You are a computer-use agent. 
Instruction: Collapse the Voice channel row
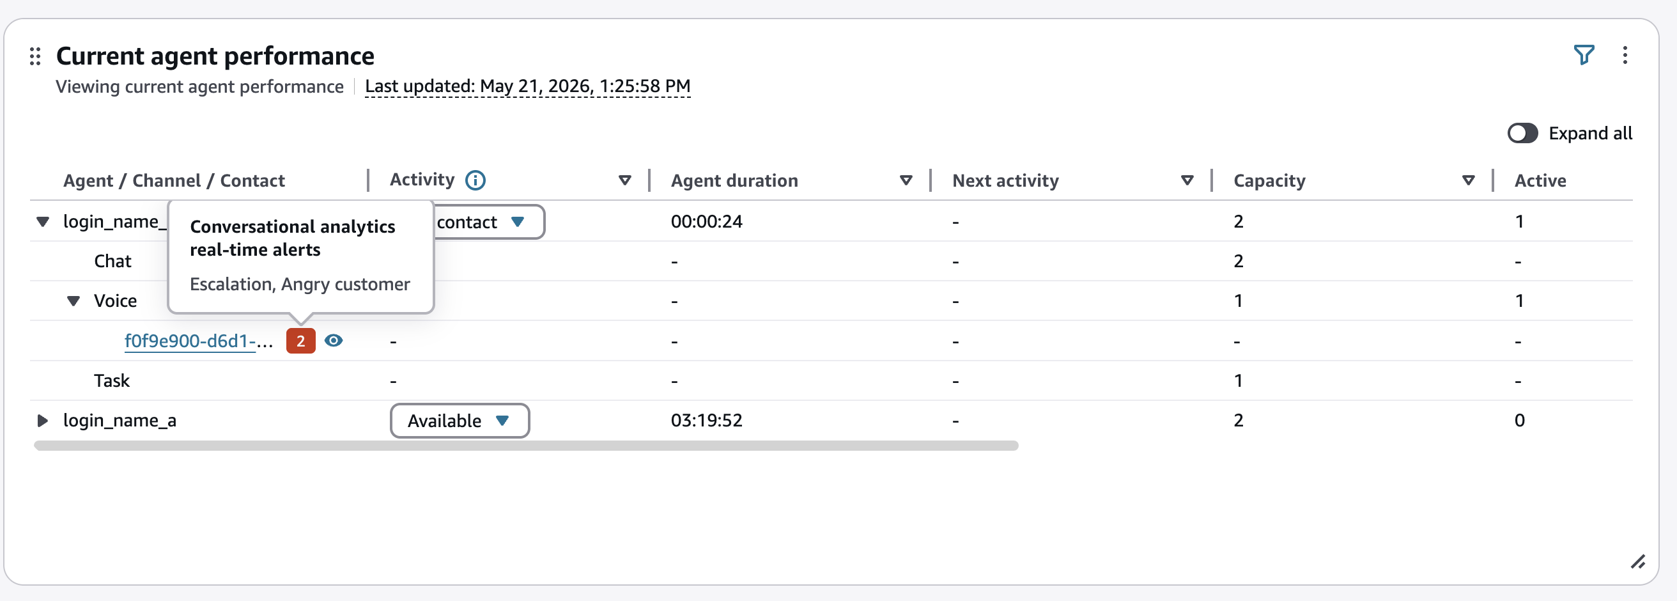73,301
